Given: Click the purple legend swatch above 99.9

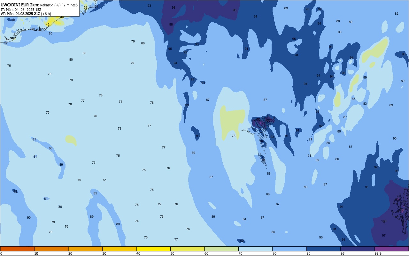Looking at the screenshot, I should point(391,249).
